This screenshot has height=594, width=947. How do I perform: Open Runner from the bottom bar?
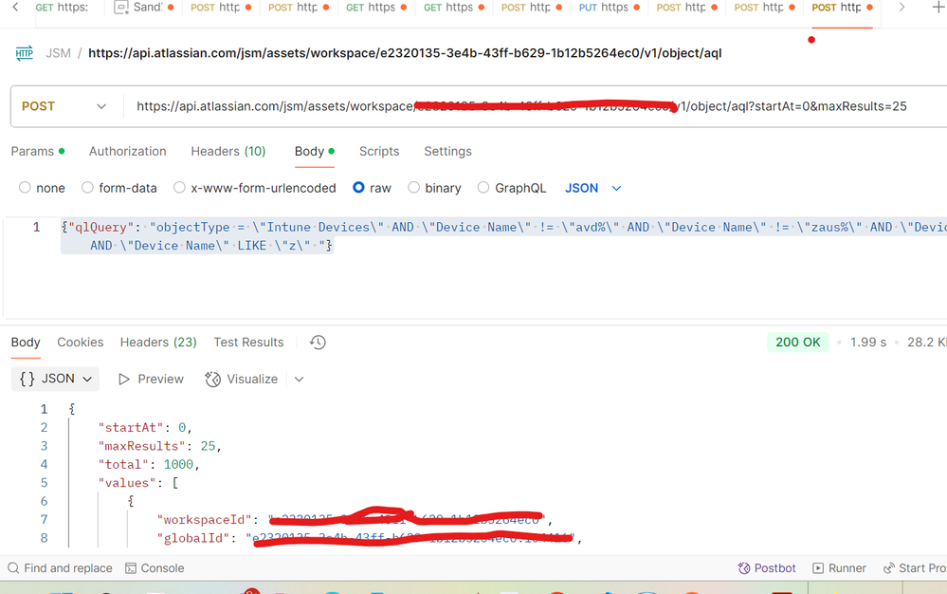click(x=839, y=568)
